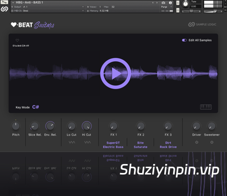Screen dimensions: 227x196
Task: Click the Pitch knob
Action: 16,126
